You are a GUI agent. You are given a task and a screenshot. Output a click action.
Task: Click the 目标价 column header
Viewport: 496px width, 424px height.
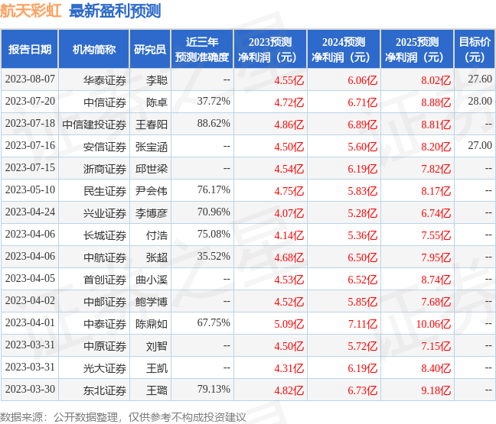475,49
